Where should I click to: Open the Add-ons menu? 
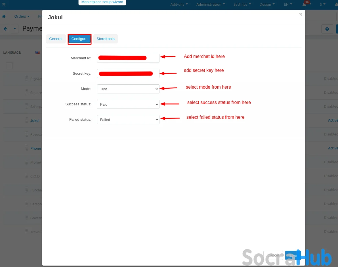tap(179, 4)
